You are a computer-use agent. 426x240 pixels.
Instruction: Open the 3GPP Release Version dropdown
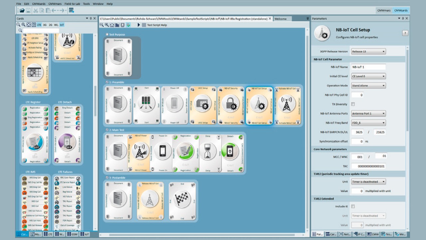click(x=368, y=51)
